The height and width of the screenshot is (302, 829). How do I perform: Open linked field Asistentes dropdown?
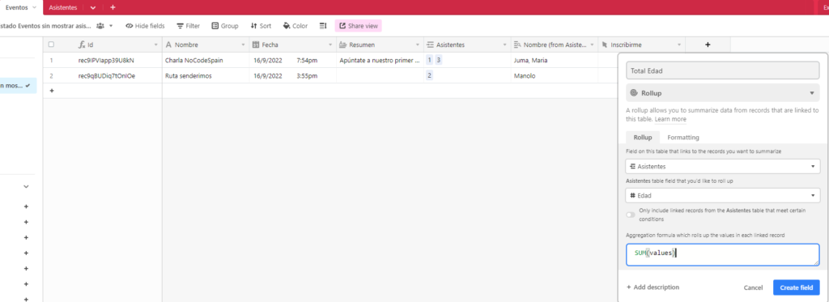pos(723,166)
